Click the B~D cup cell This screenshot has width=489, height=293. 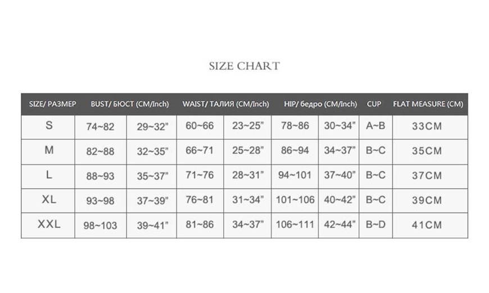pyautogui.click(x=375, y=225)
